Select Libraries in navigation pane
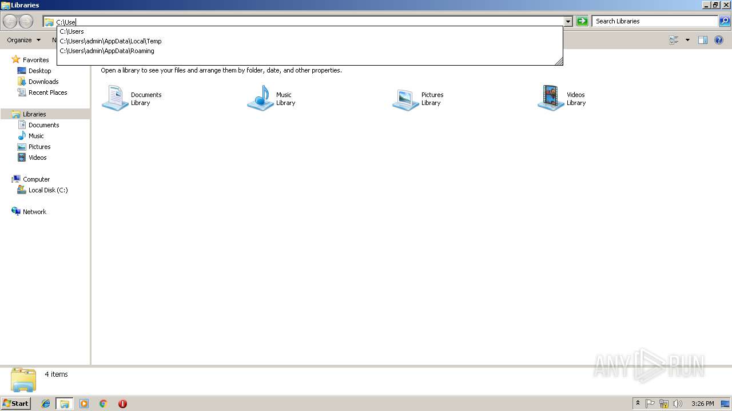732x411 pixels. (34, 114)
